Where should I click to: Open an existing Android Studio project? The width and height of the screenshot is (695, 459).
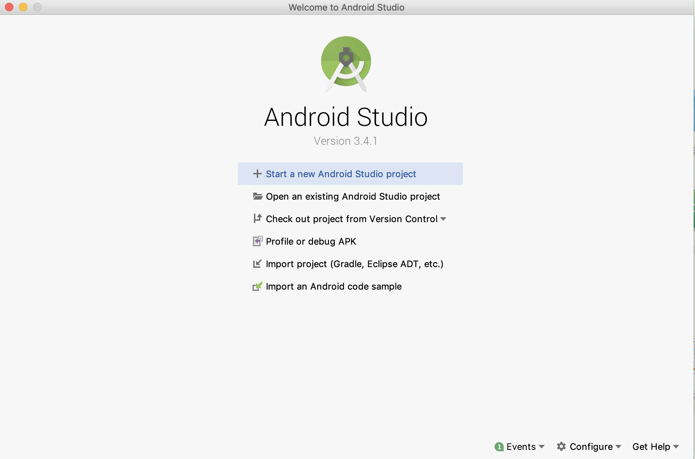tap(352, 196)
